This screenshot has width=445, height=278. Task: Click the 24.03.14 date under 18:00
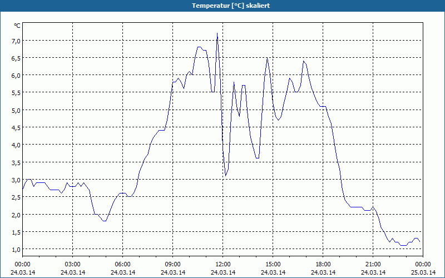click(x=323, y=272)
